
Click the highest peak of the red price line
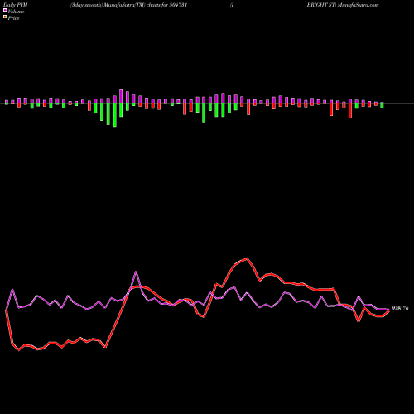[247, 258]
